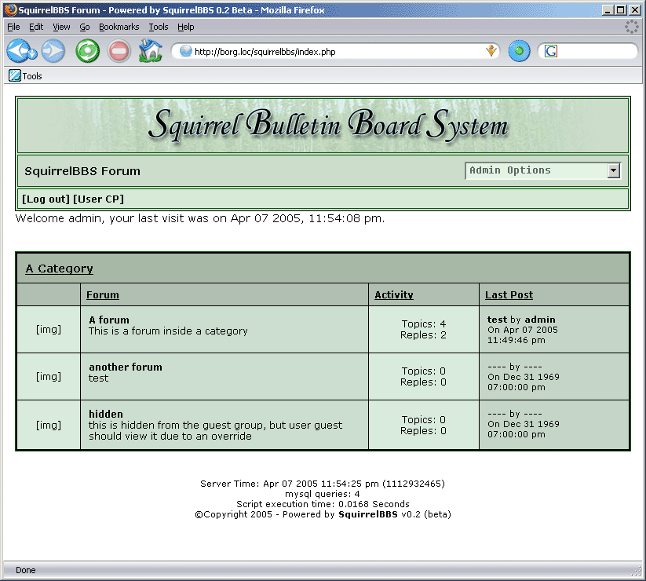
Task: Open the View menu
Action: (x=61, y=27)
